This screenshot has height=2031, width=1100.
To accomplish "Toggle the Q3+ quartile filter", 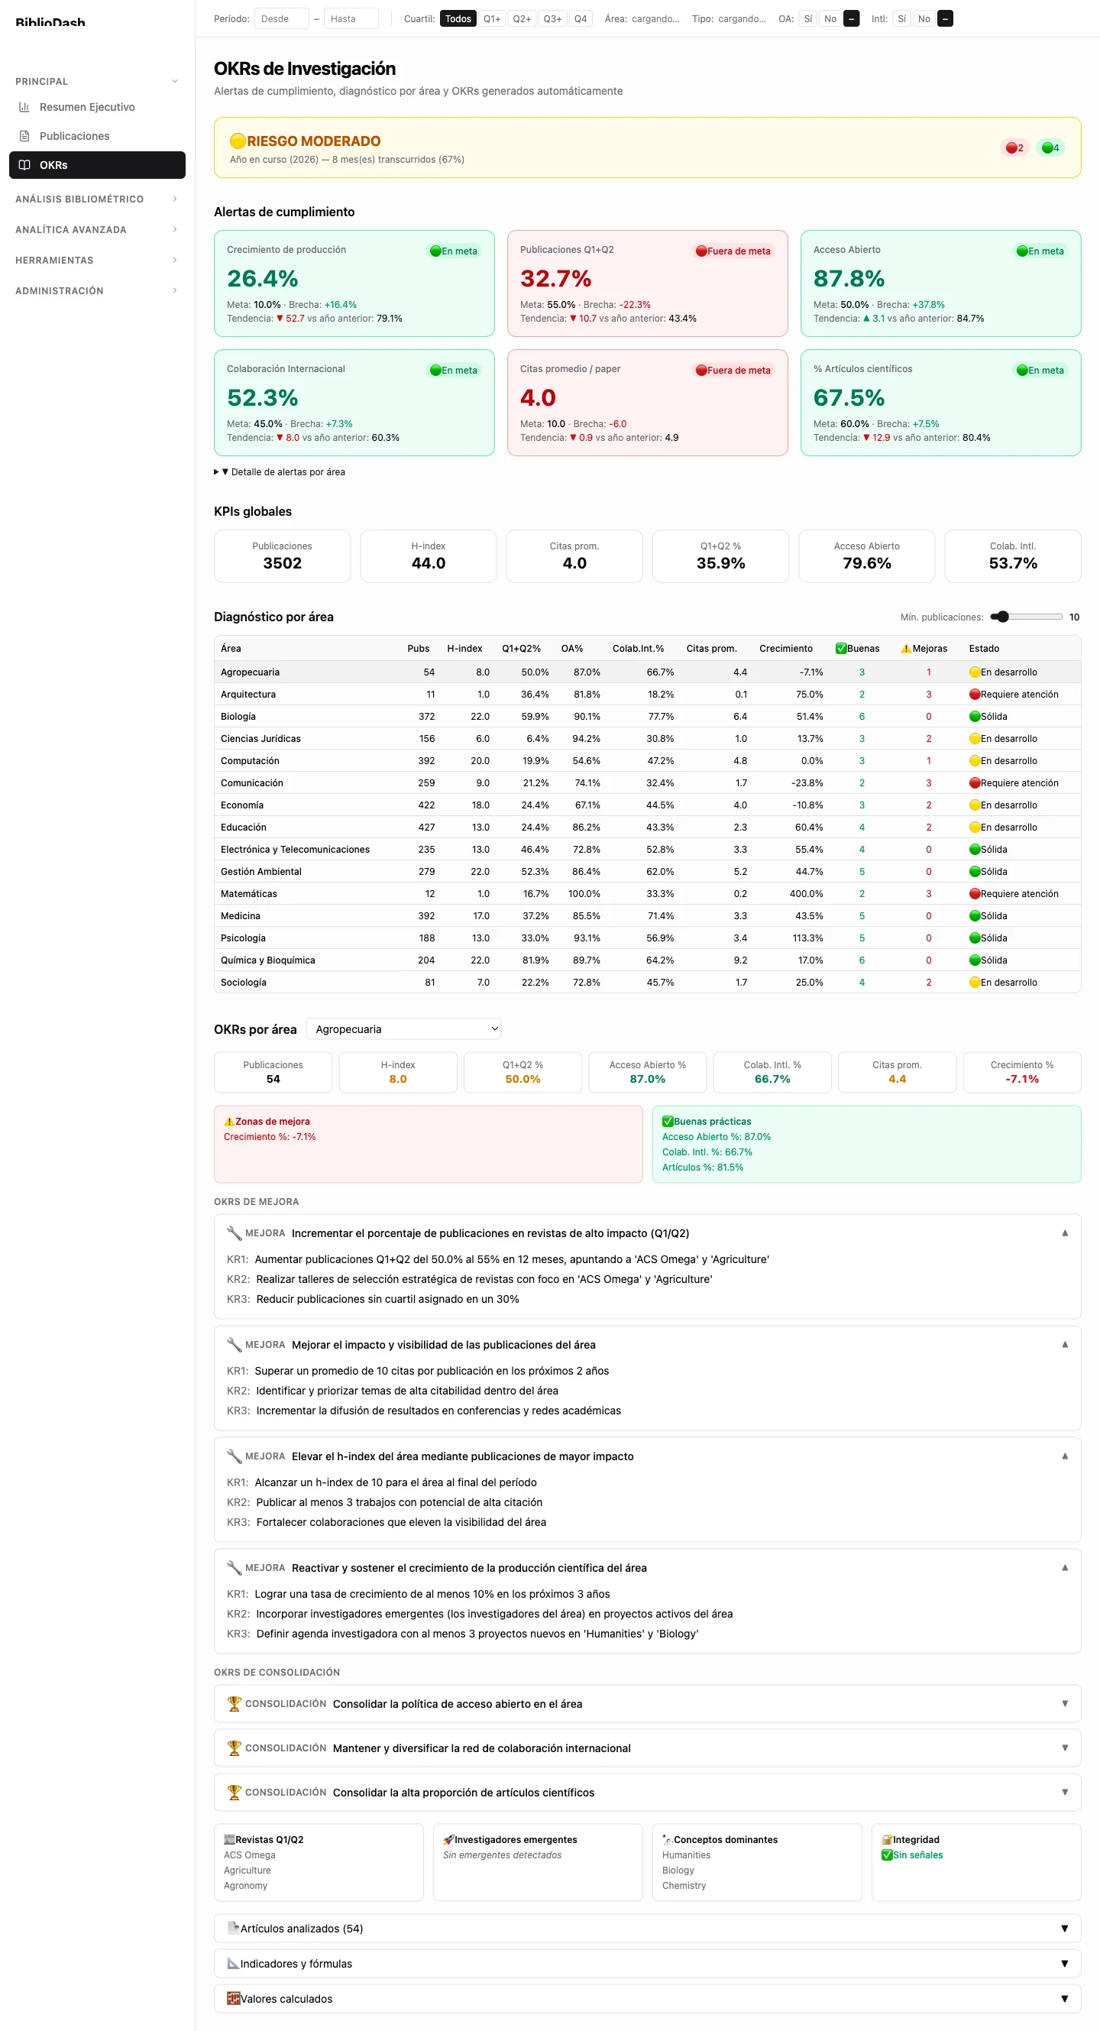I will (552, 19).
